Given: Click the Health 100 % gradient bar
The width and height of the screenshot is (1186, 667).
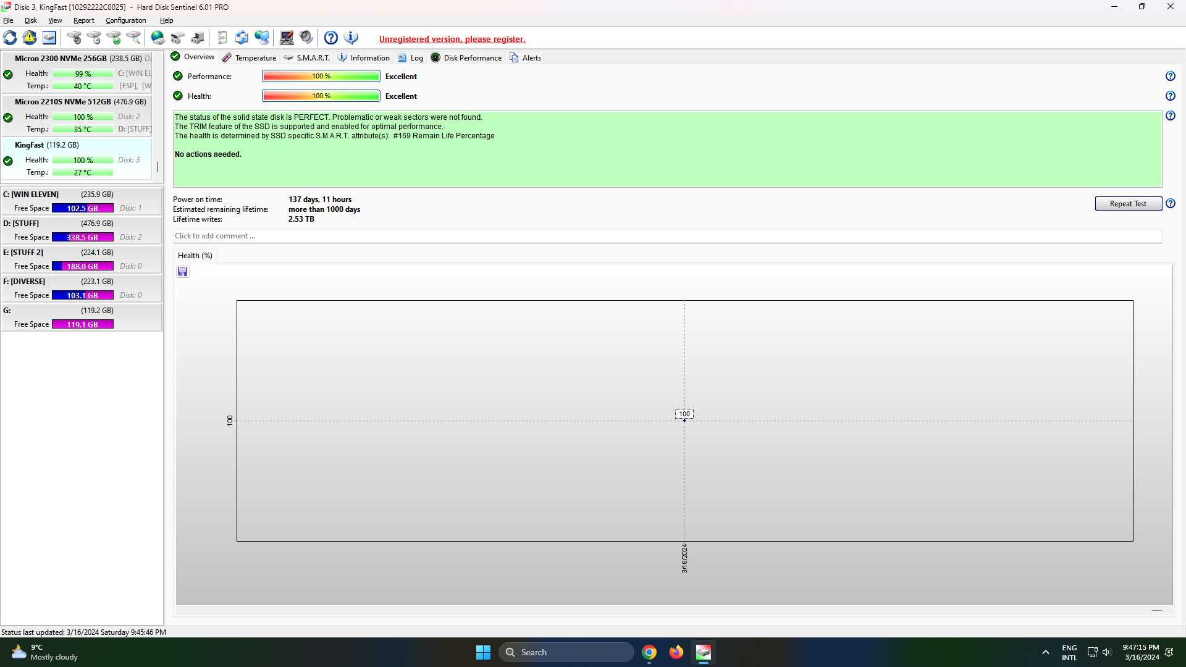Looking at the screenshot, I should tap(321, 96).
